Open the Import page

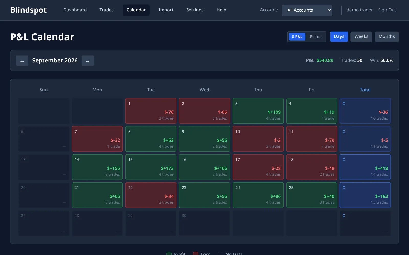[166, 10]
